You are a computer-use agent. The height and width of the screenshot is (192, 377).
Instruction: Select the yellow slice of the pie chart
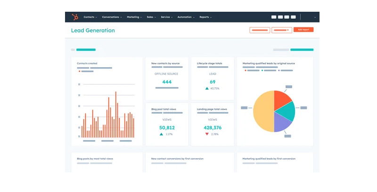coord(263,112)
